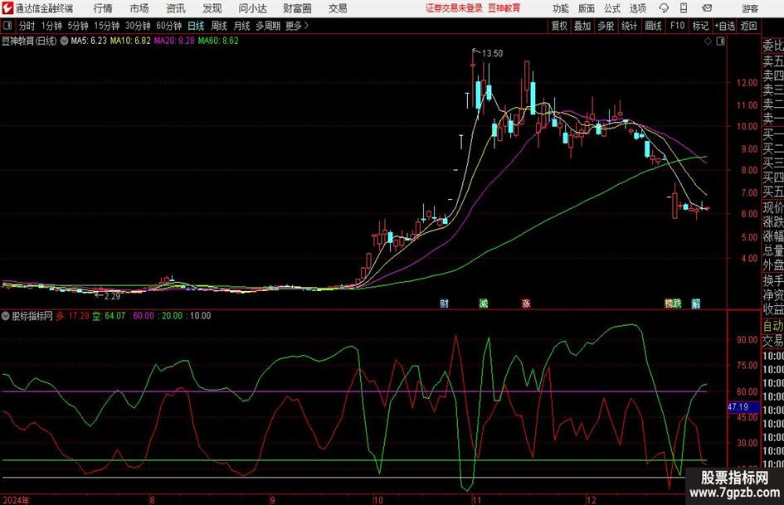Select the 日线 daily period tab

(196, 26)
